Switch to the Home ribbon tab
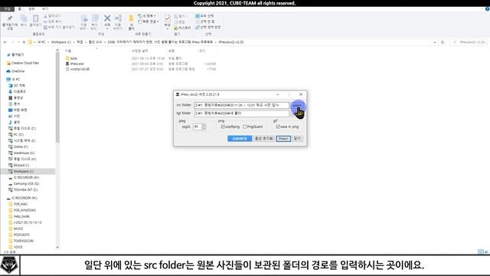This screenshot has width=490, height=276. pyautogui.click(x=19, y=9)
